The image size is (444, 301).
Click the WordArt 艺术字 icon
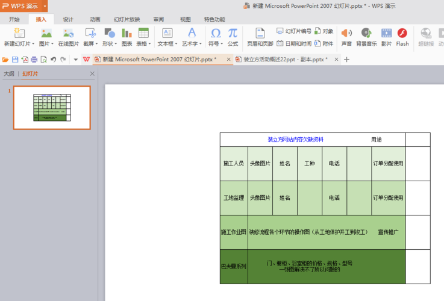192,33
